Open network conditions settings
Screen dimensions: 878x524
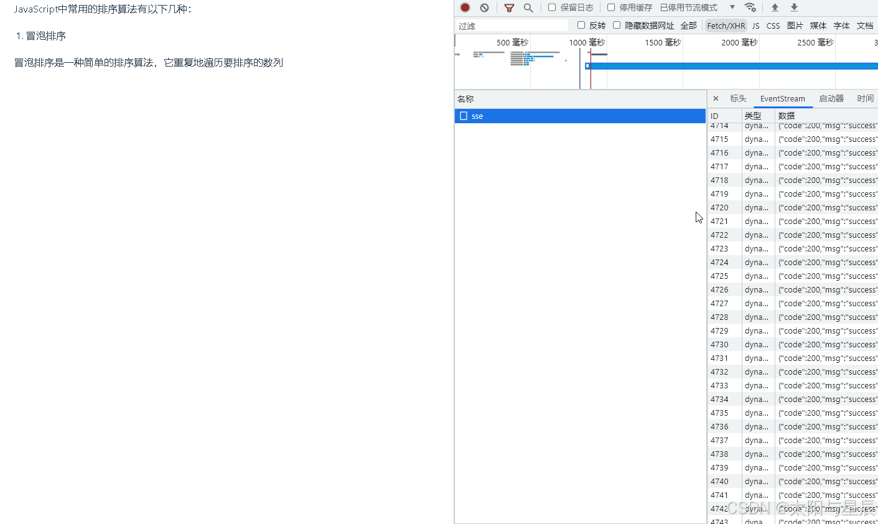(x=750, y=7)
